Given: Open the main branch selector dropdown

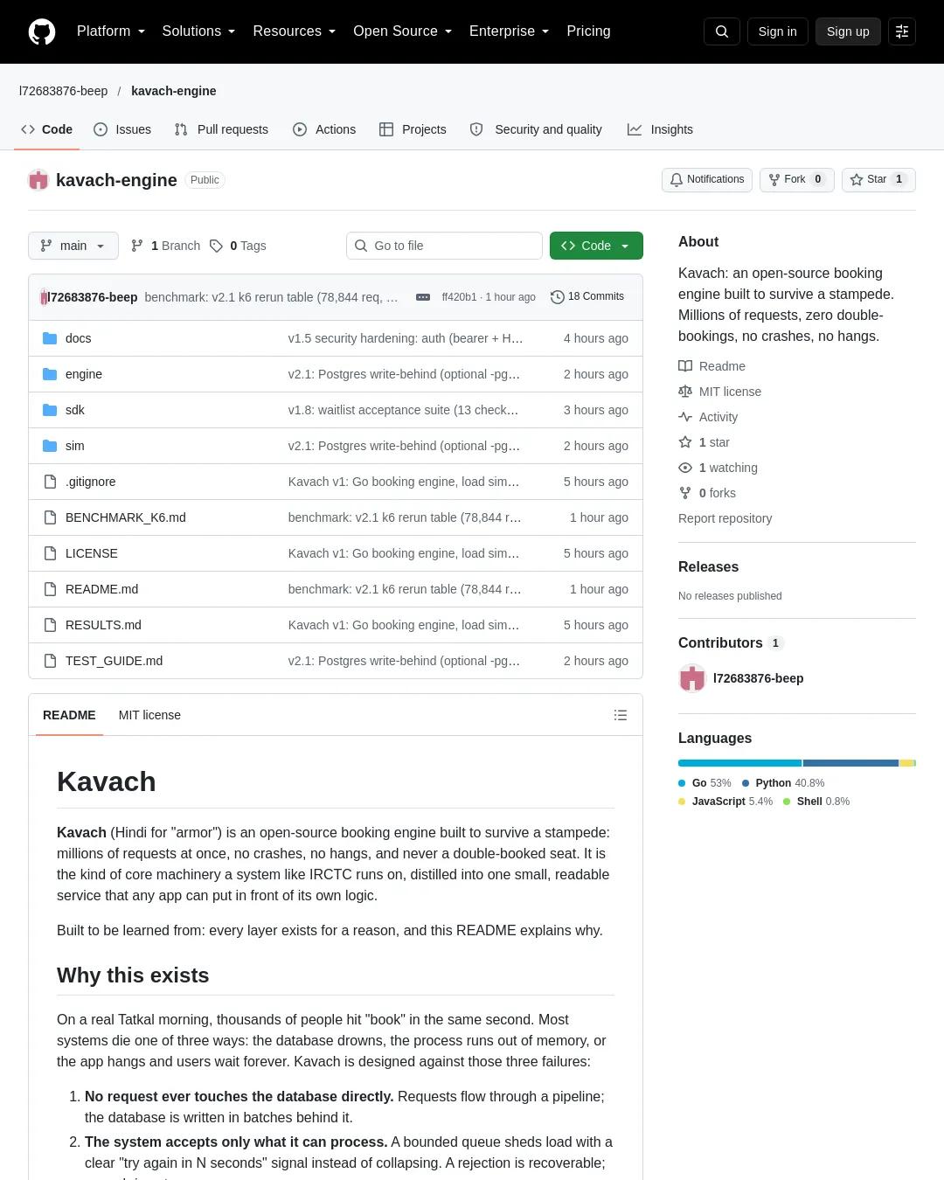Looking at the screenshot, I should [x=73, y=246].
